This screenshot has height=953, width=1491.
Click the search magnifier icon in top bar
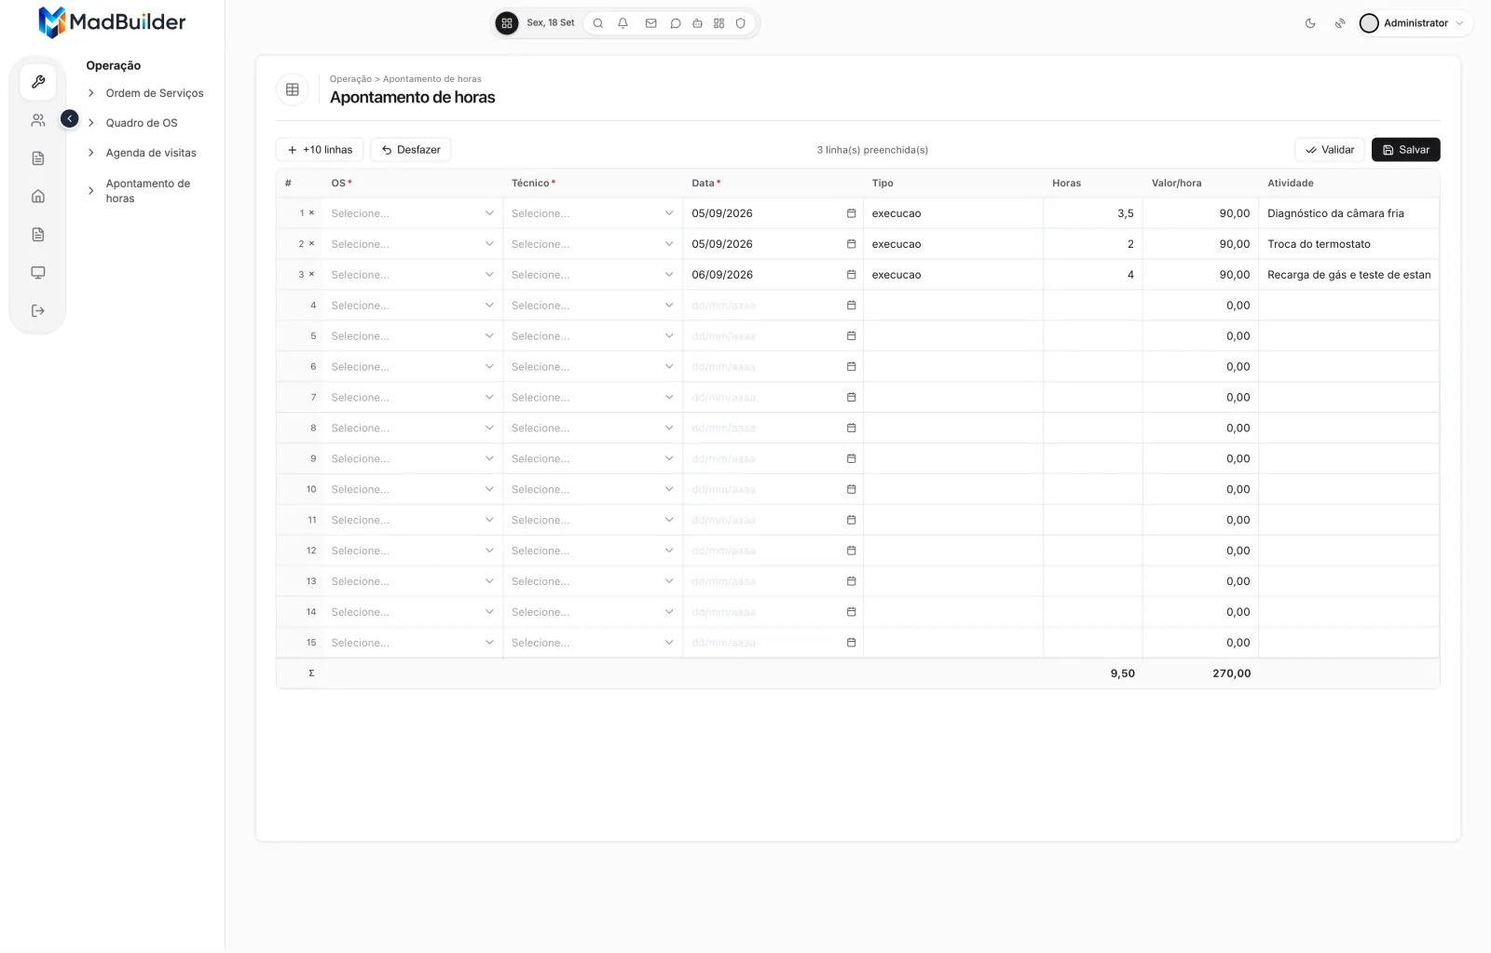[598, 23]
